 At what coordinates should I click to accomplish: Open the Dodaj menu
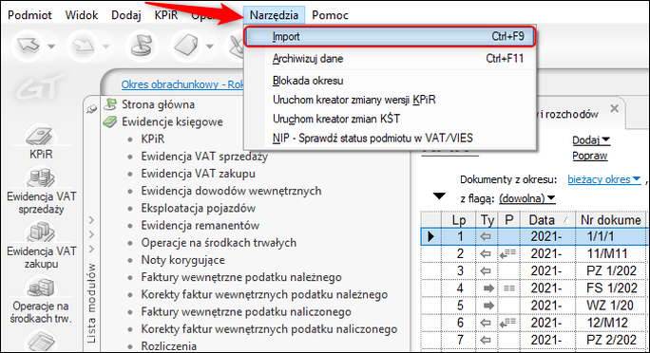126,15
